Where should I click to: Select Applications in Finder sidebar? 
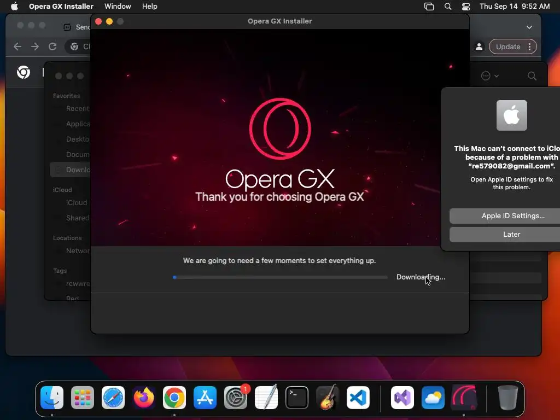(x=71, y=124)
